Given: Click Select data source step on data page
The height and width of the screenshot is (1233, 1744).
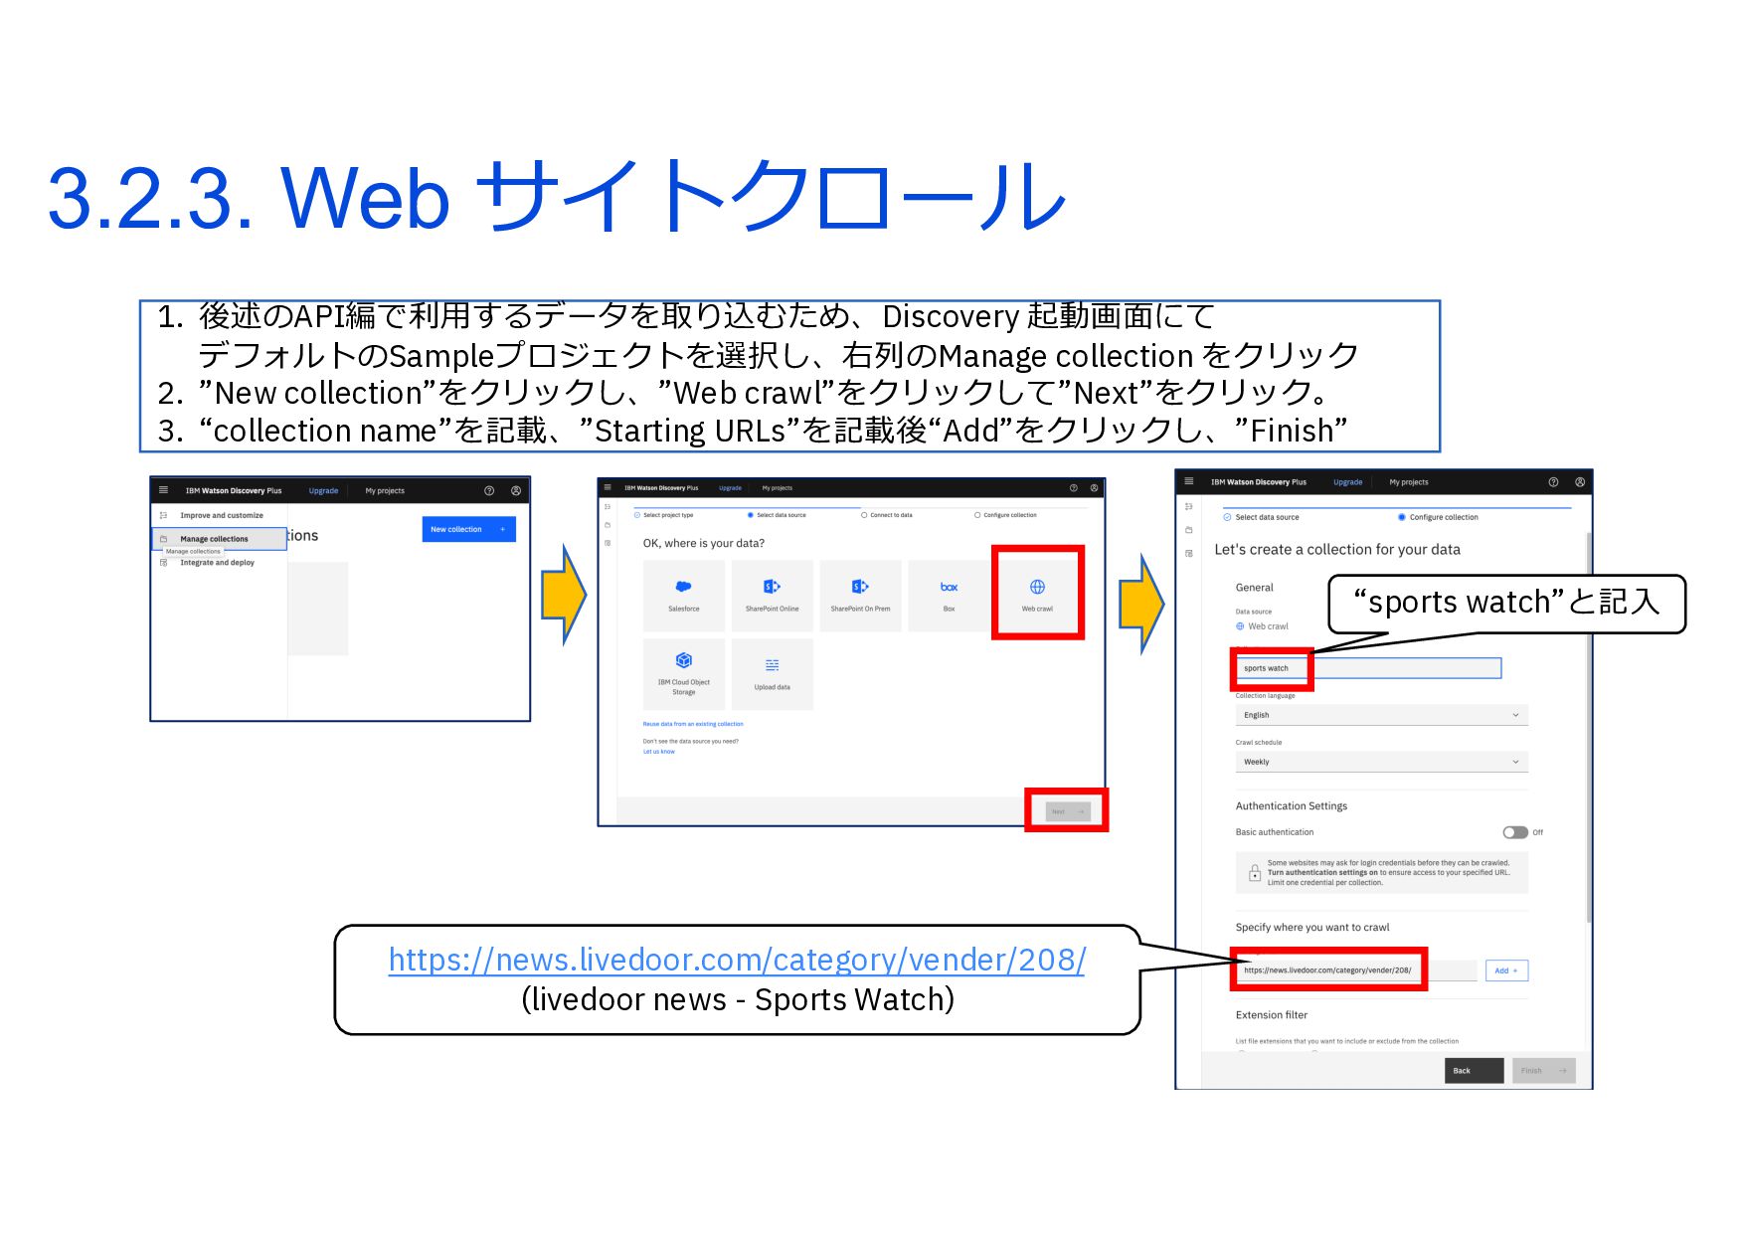Looking at the screenshot, I should [x=777, y=515].
